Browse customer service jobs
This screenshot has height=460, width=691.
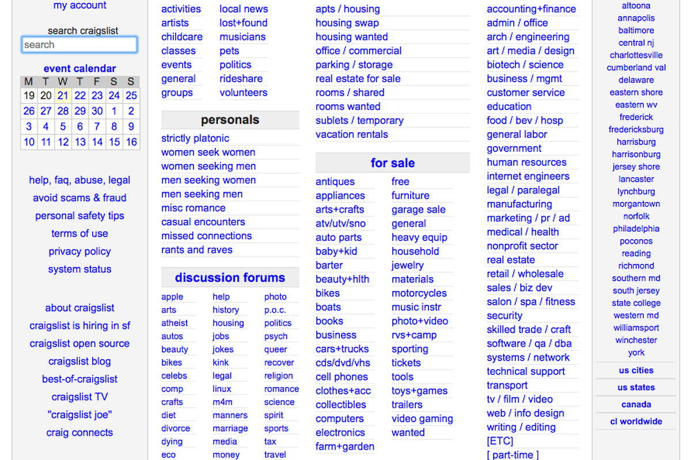pos(526,93)
